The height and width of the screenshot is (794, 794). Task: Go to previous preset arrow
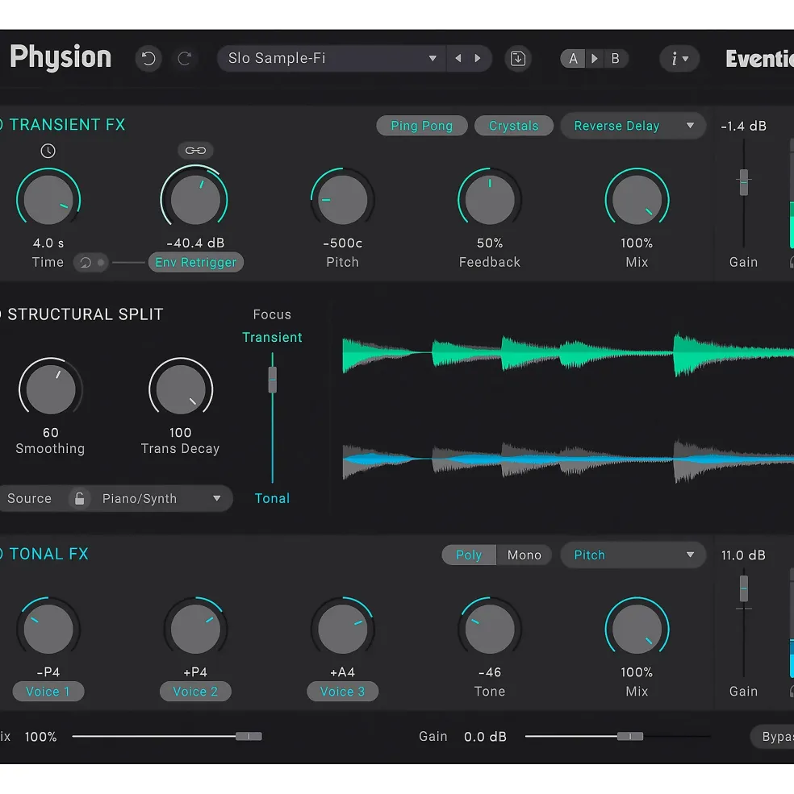pyautogui.click(x=458, y=58)
